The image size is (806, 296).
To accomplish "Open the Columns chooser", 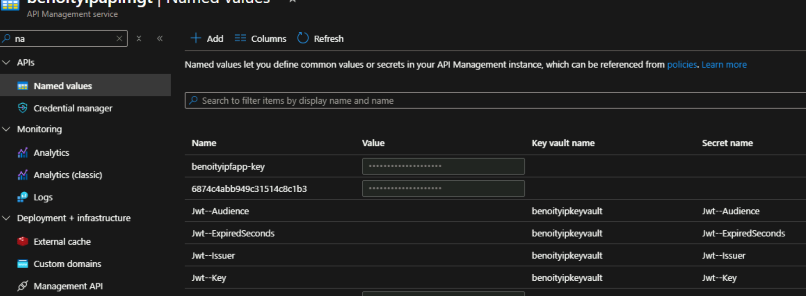I will pyautogui.click(x=260, y=38).
